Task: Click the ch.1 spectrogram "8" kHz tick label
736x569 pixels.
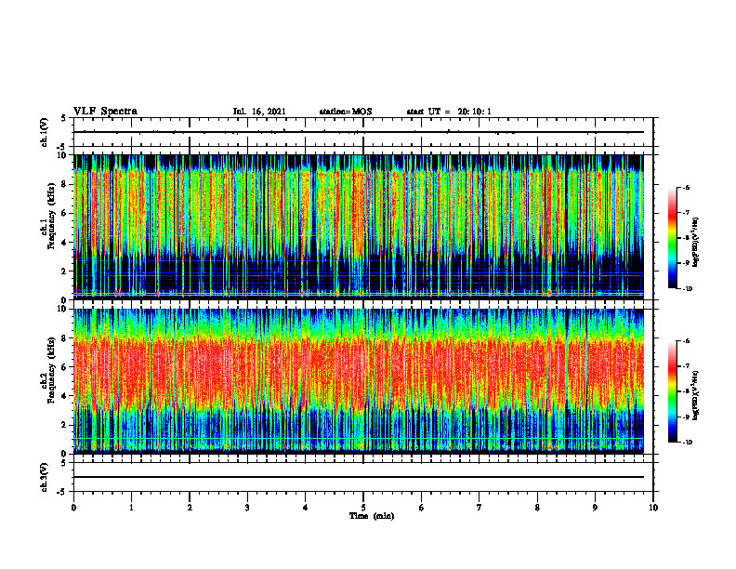Action: 65,184
